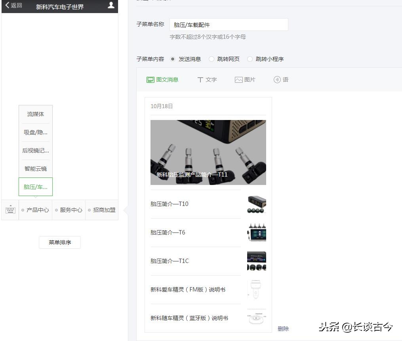Select the 流媒体 submenu item
The width and height of the screenshot is (402, 341).
click(35, 114)
